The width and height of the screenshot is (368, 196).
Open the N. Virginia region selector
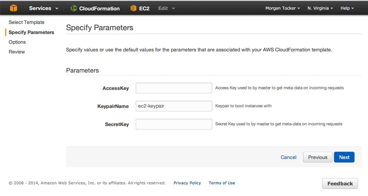[320, 8]
